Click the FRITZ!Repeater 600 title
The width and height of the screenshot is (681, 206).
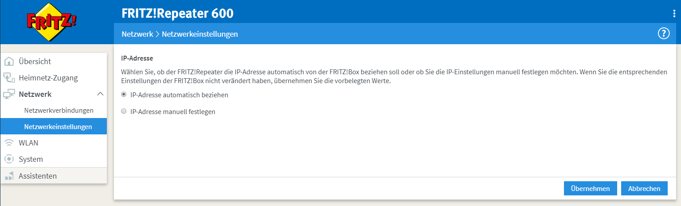coord(177,14)
